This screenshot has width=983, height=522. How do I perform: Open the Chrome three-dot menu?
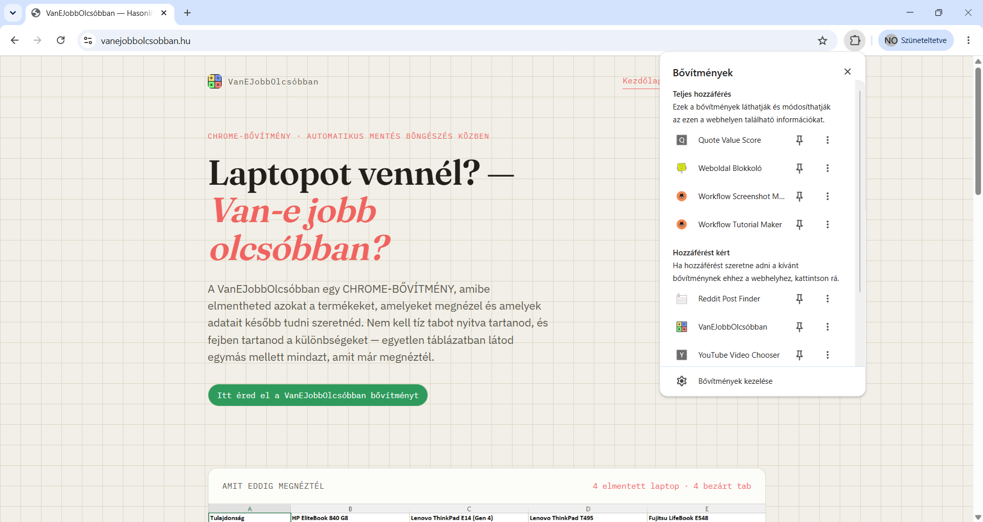pos(968,40)
